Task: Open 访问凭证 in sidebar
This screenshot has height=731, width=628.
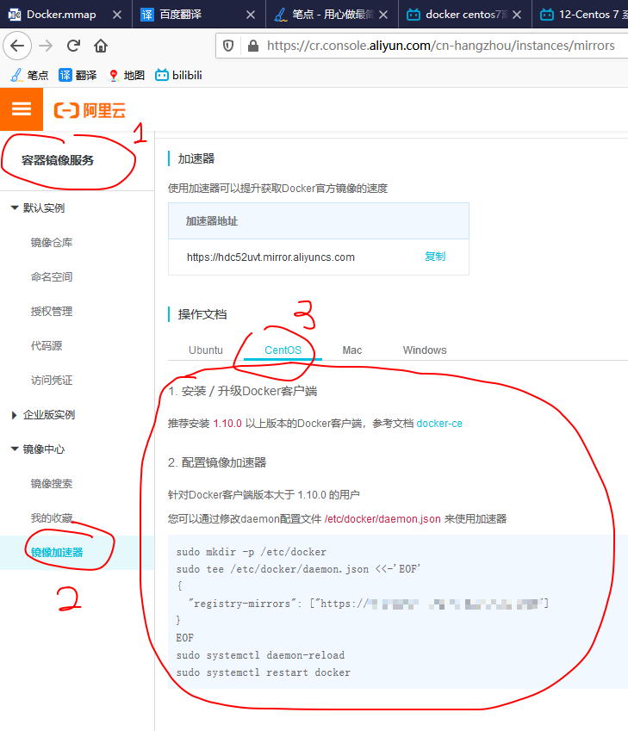Action: coord(52,381)
